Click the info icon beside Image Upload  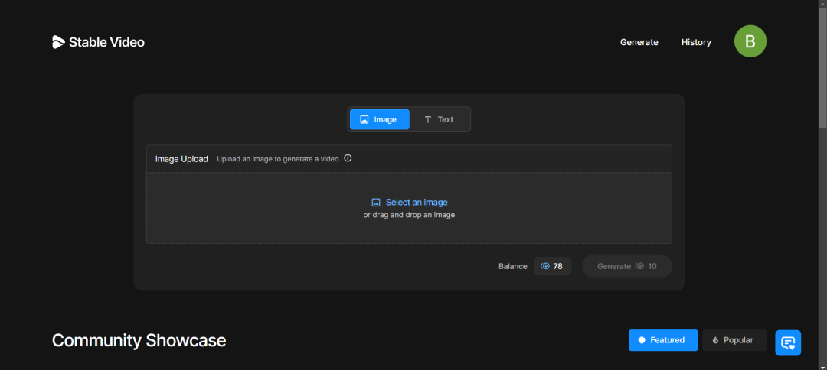point(348,159)
